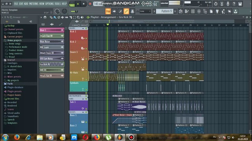Open the mixer window
The image size is (252, 141).
(x=199, y=11)
